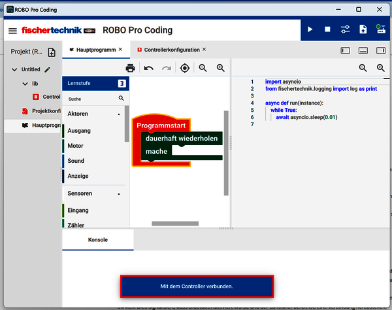Screen dimensions: 392x310
Task: Select the Programmstart block
Action: click(x=161, y=126)
